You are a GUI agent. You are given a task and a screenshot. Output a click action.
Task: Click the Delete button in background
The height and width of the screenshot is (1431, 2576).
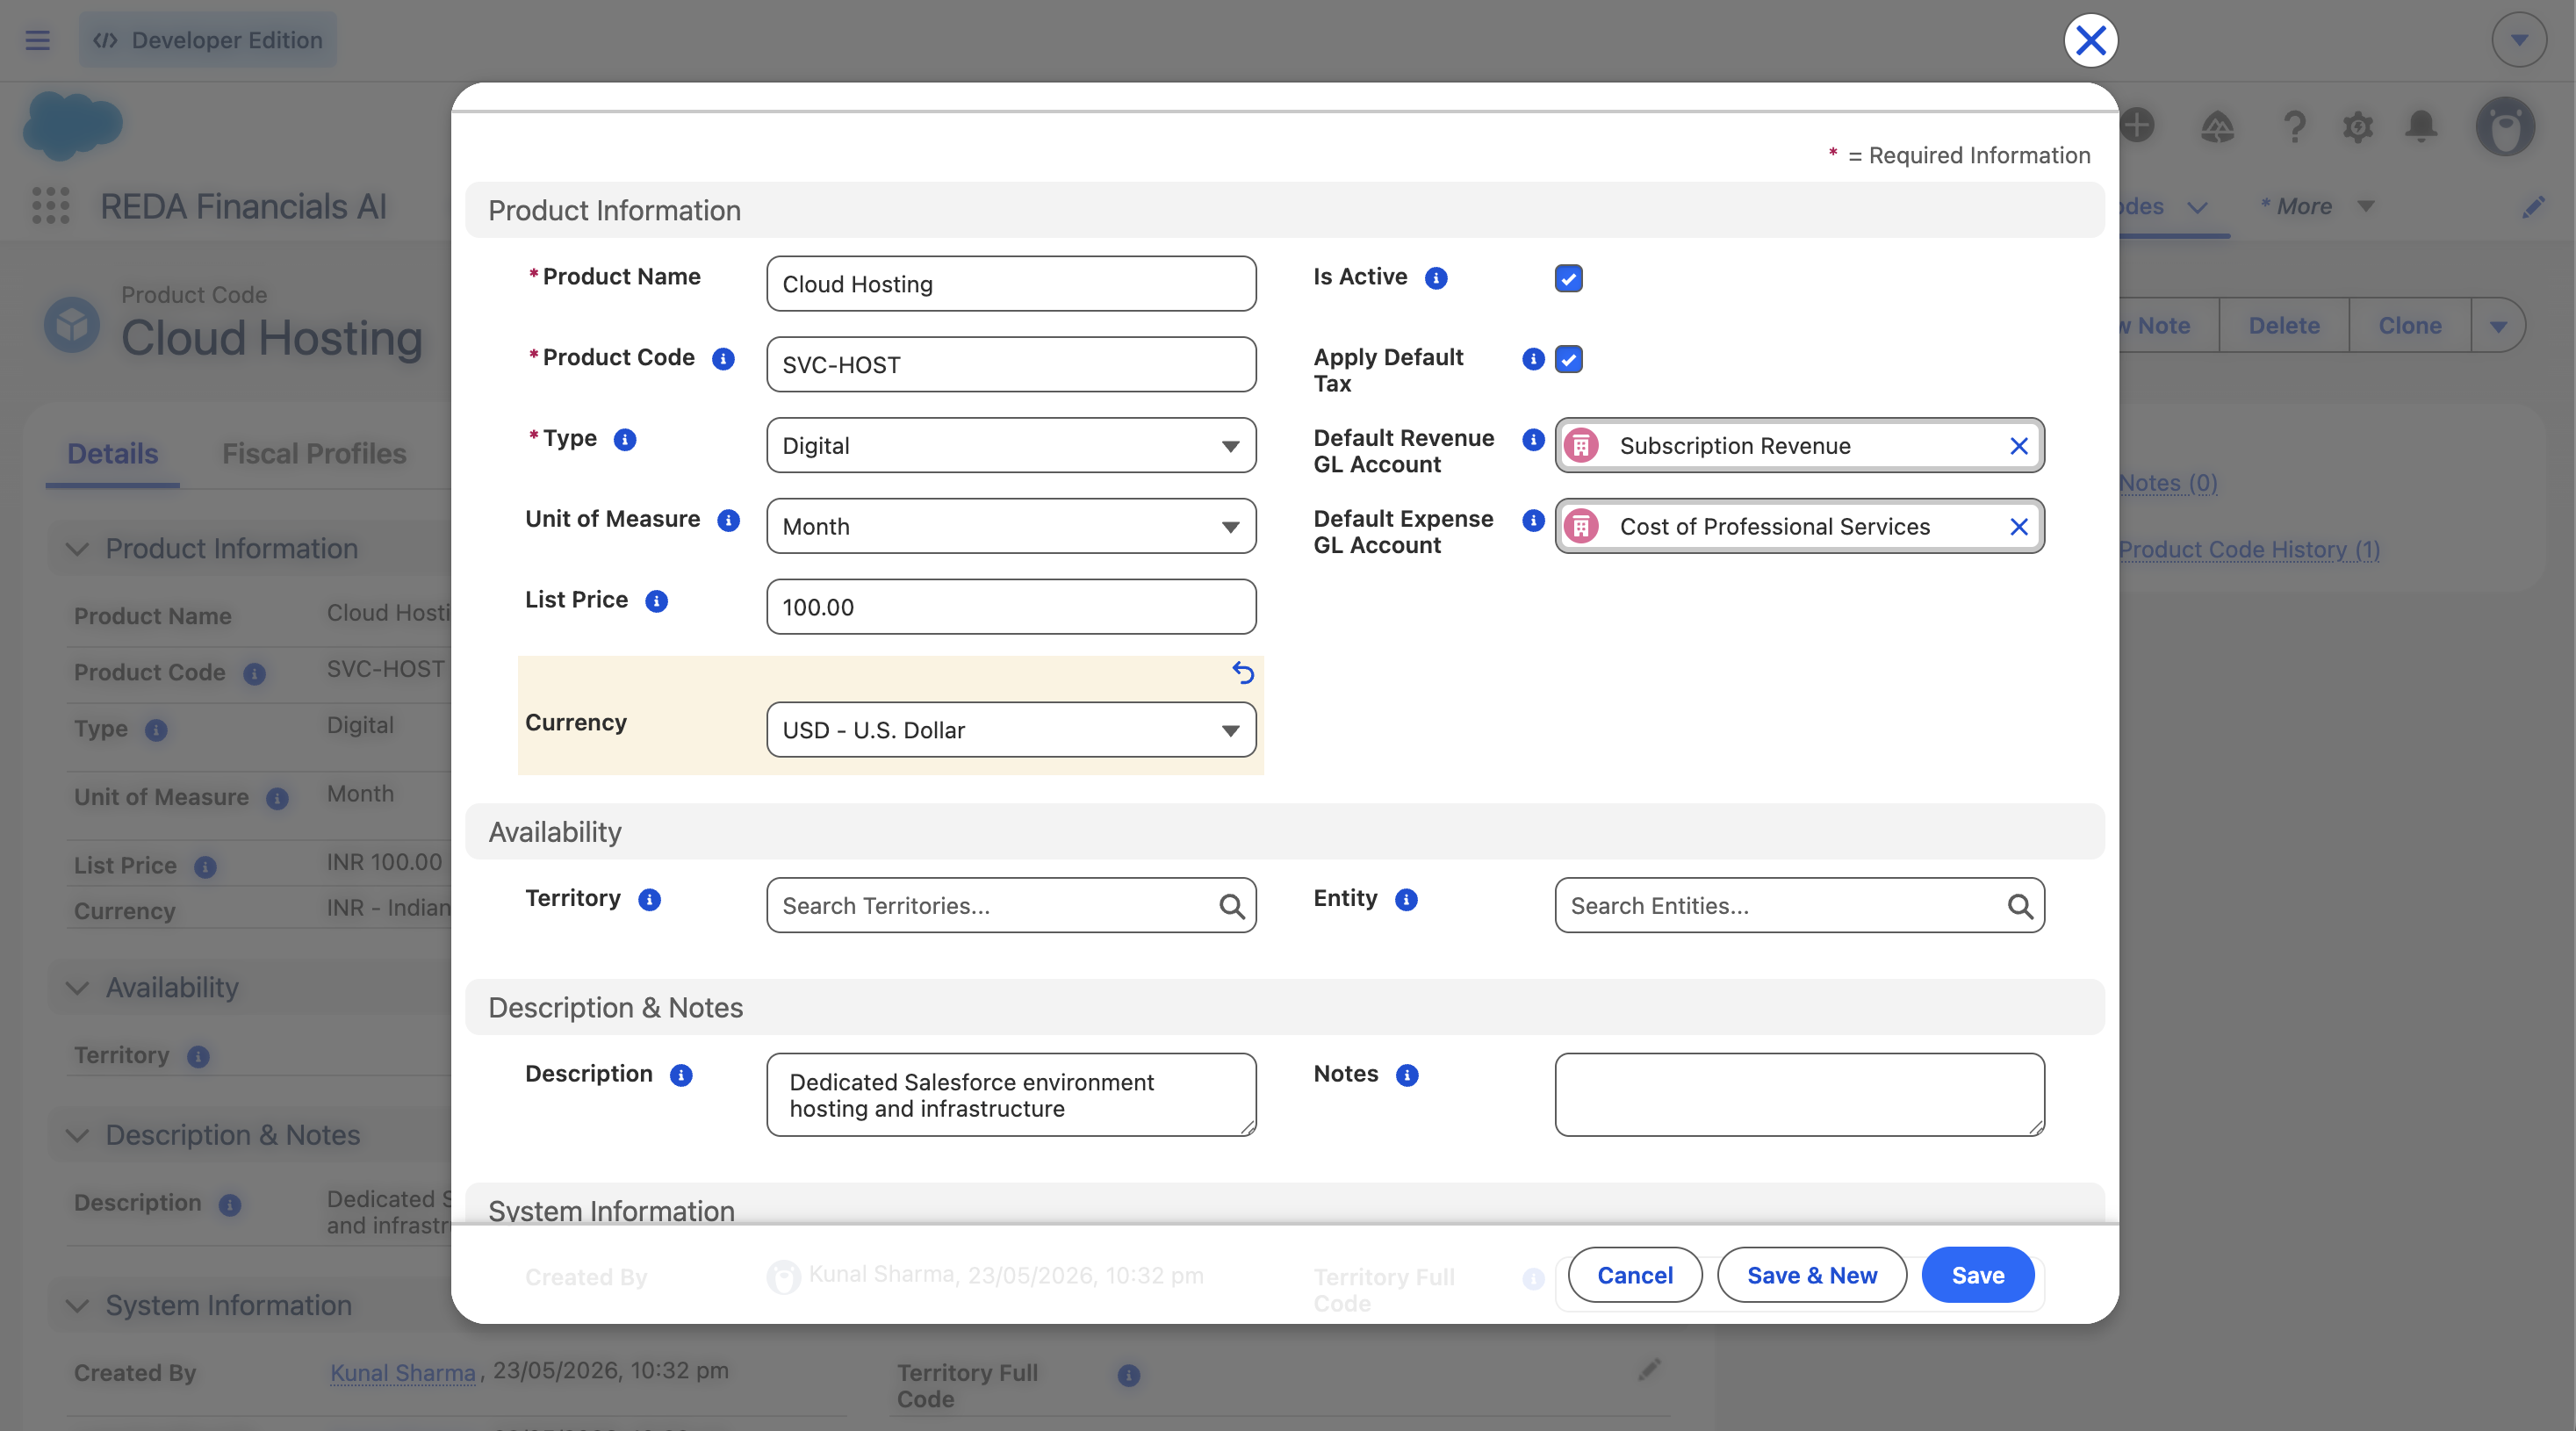(x=2284, y=326)
